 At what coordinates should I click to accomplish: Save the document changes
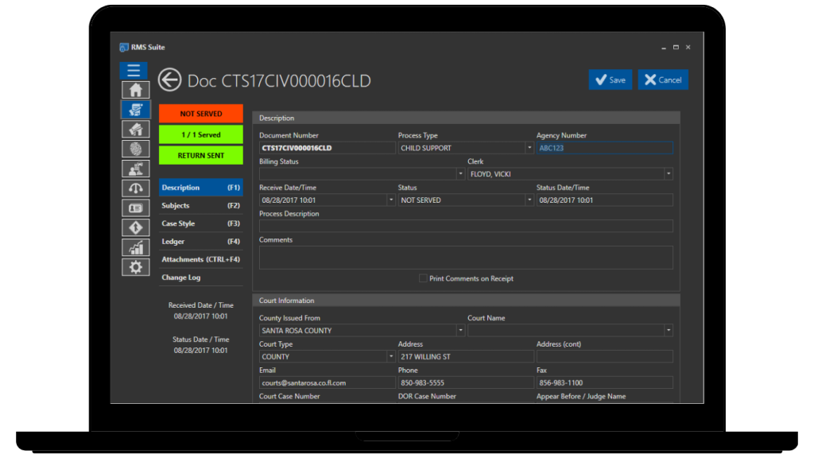(610, 80)
